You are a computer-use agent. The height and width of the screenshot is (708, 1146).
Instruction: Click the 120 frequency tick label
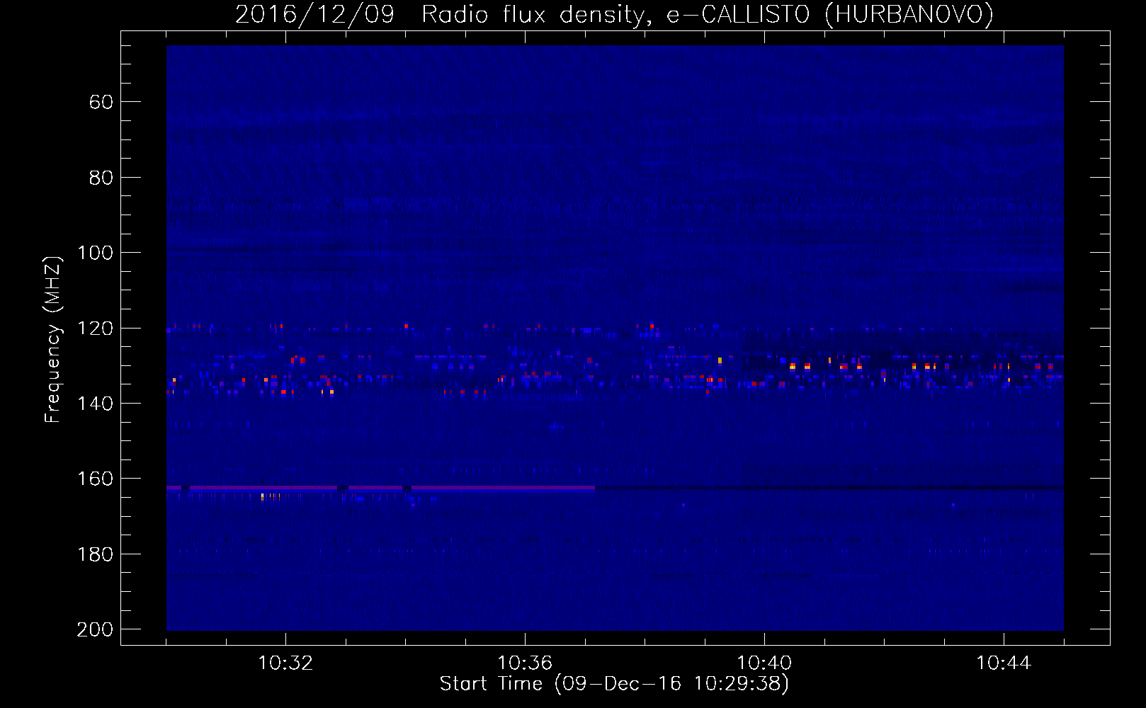coord(96,329)
